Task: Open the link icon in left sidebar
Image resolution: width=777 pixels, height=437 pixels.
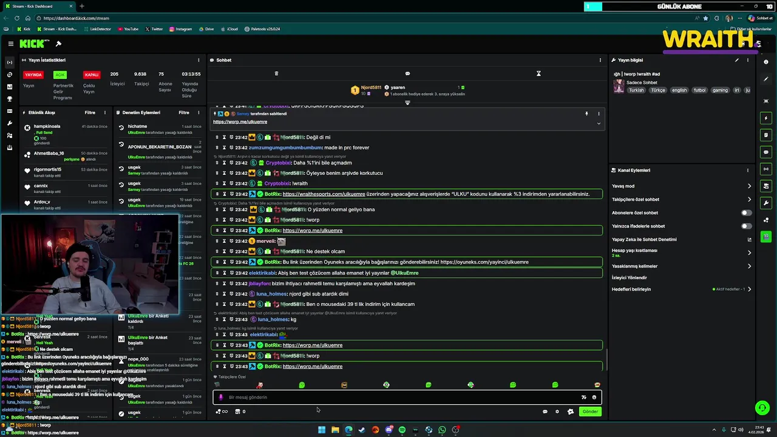Action: click(x=10, y=75)
